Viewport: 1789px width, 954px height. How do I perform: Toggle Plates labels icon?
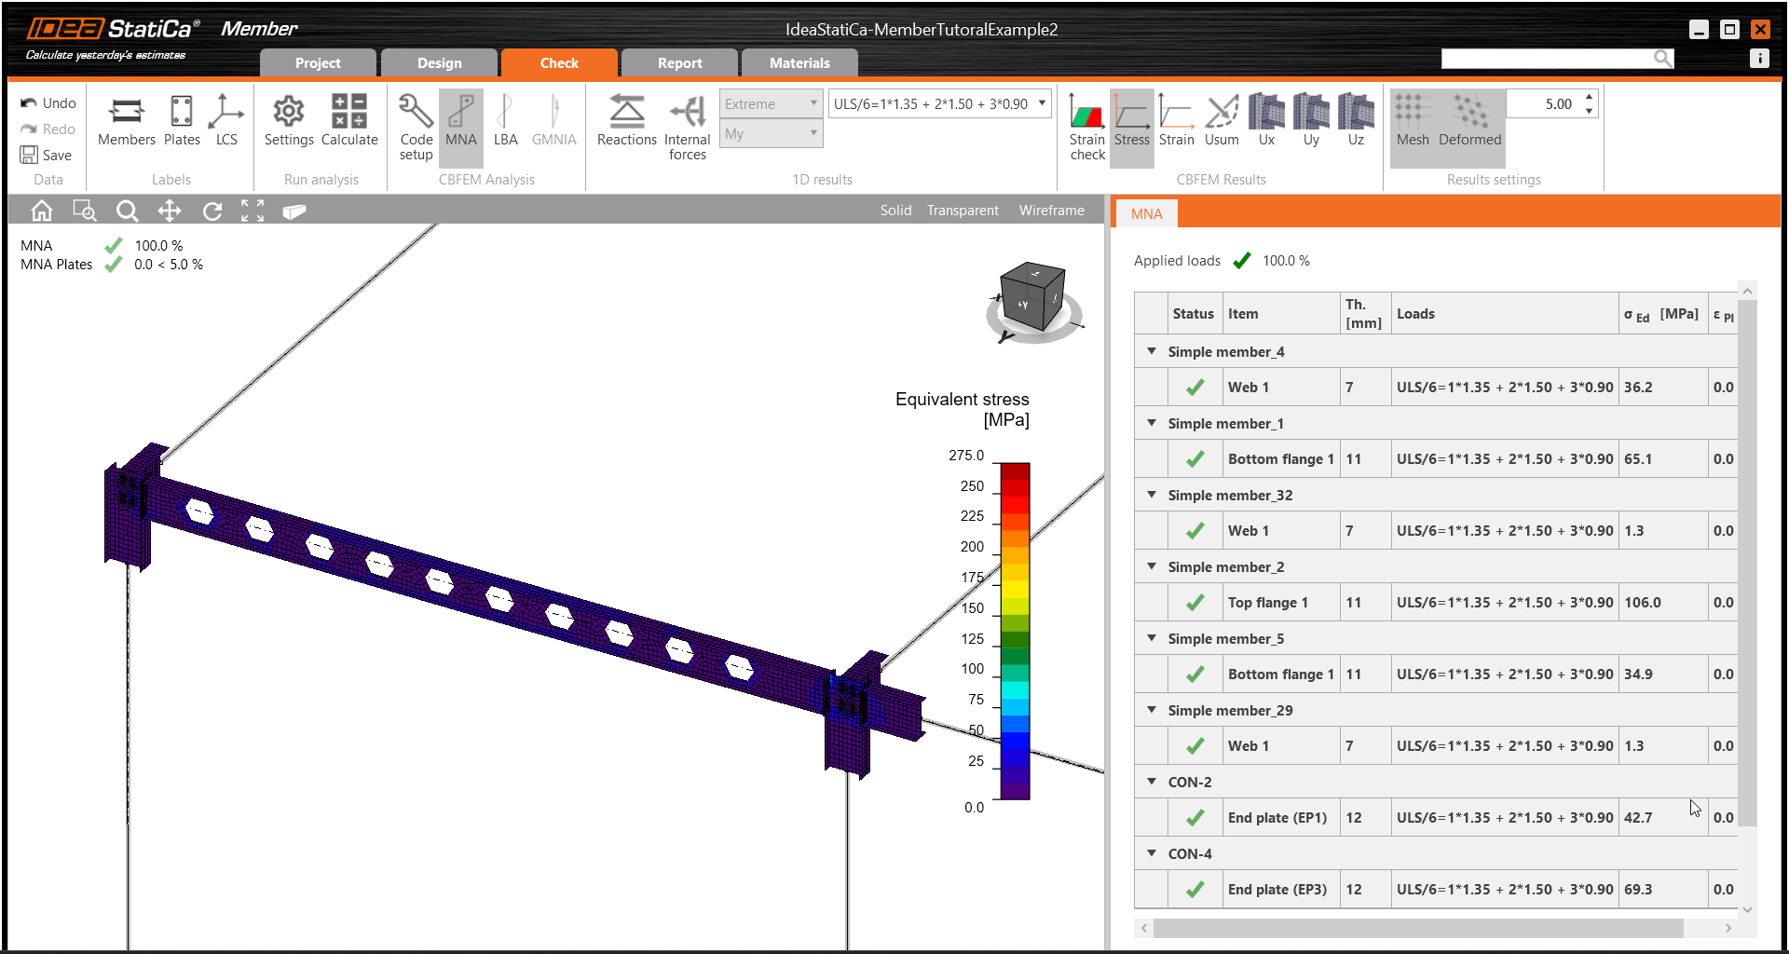[x=182, y=121]
